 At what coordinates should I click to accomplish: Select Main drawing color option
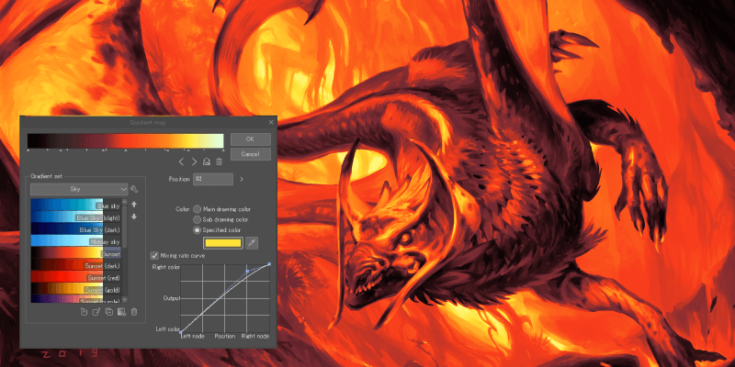(197, 209)
